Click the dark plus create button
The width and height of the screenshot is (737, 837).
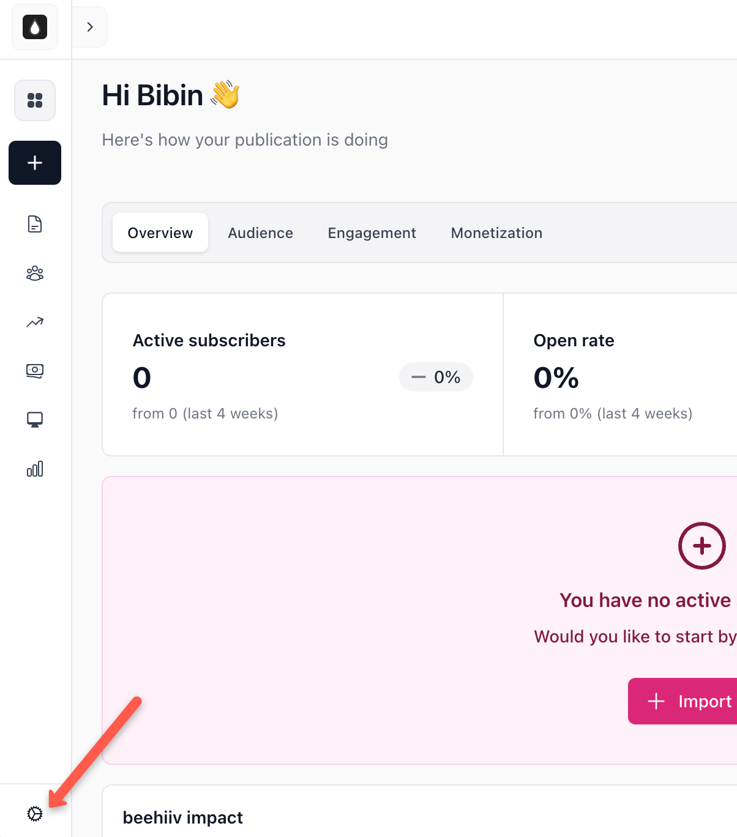click(x=35, y=163)
